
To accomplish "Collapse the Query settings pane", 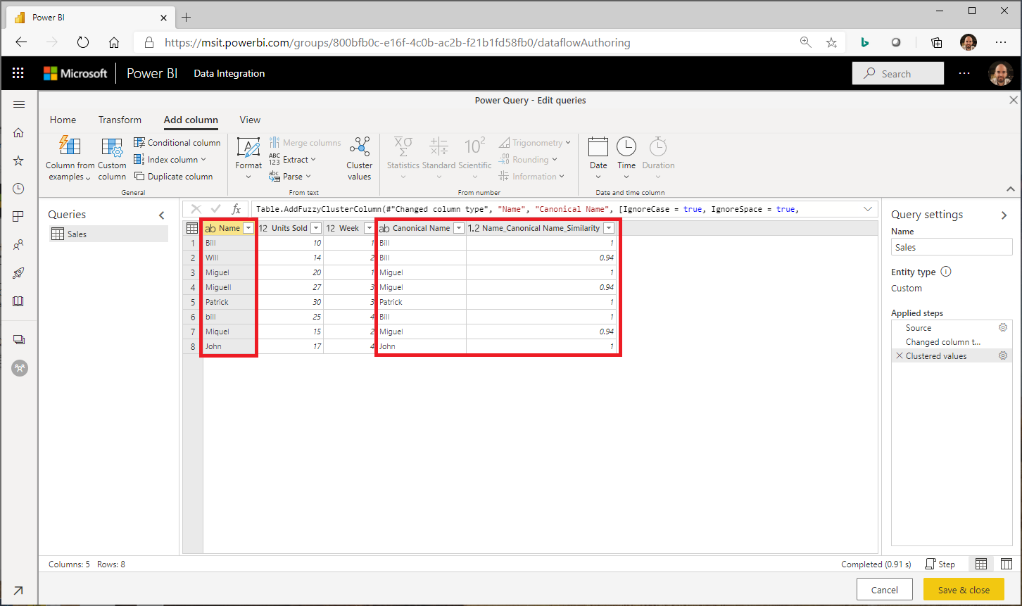I will pyautogui.click(x=1004, y=215).
